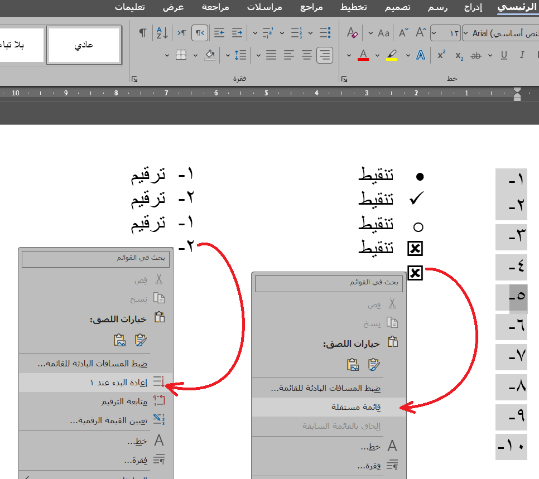This screenshot has height=479, width=539.
Task: Apply superscript with the x² icon
Action: point(441,55)
